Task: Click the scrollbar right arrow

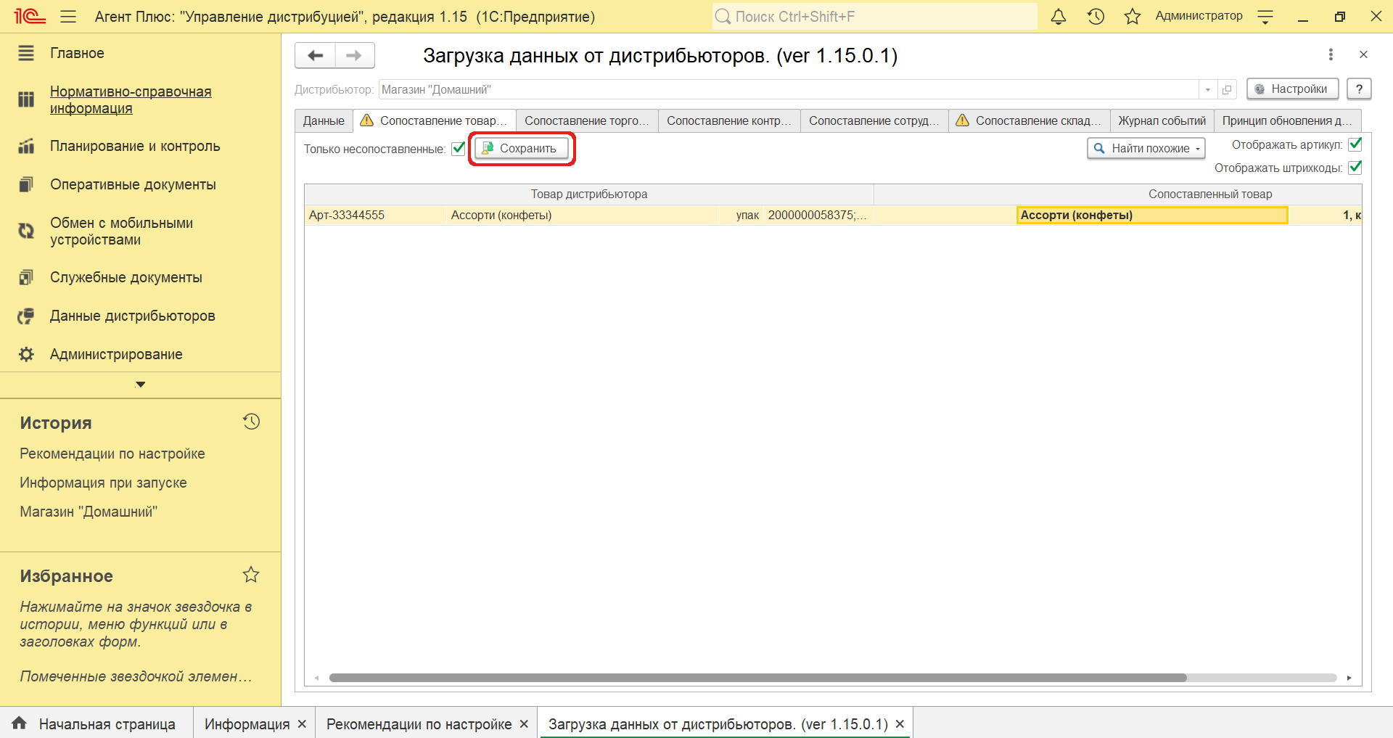Action: 1349,678
